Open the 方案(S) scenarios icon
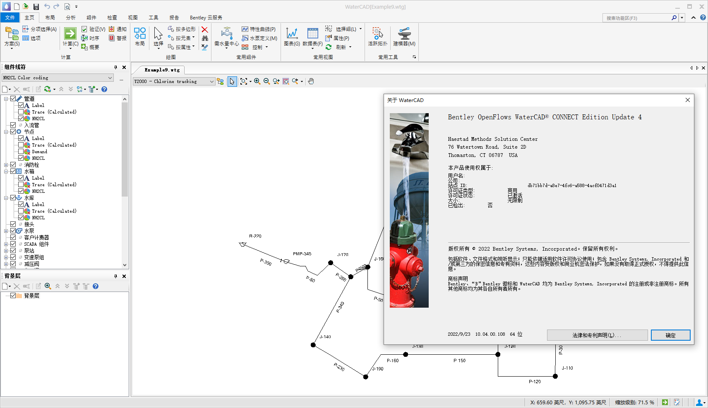The height and width of the screenshot is (408, 708). tap(12, 33)
